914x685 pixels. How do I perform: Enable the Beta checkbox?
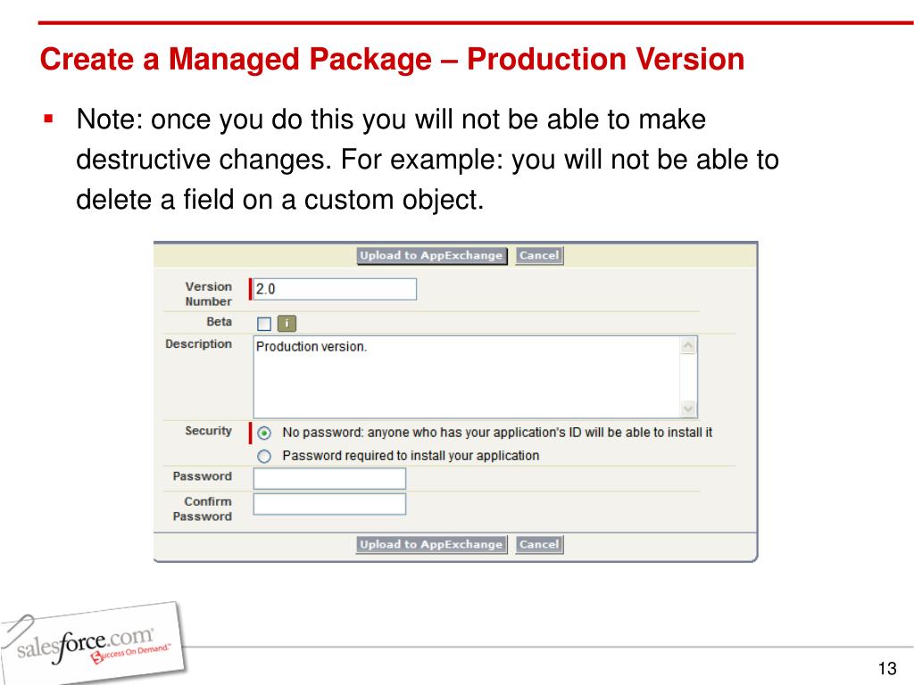coord(264,323)
